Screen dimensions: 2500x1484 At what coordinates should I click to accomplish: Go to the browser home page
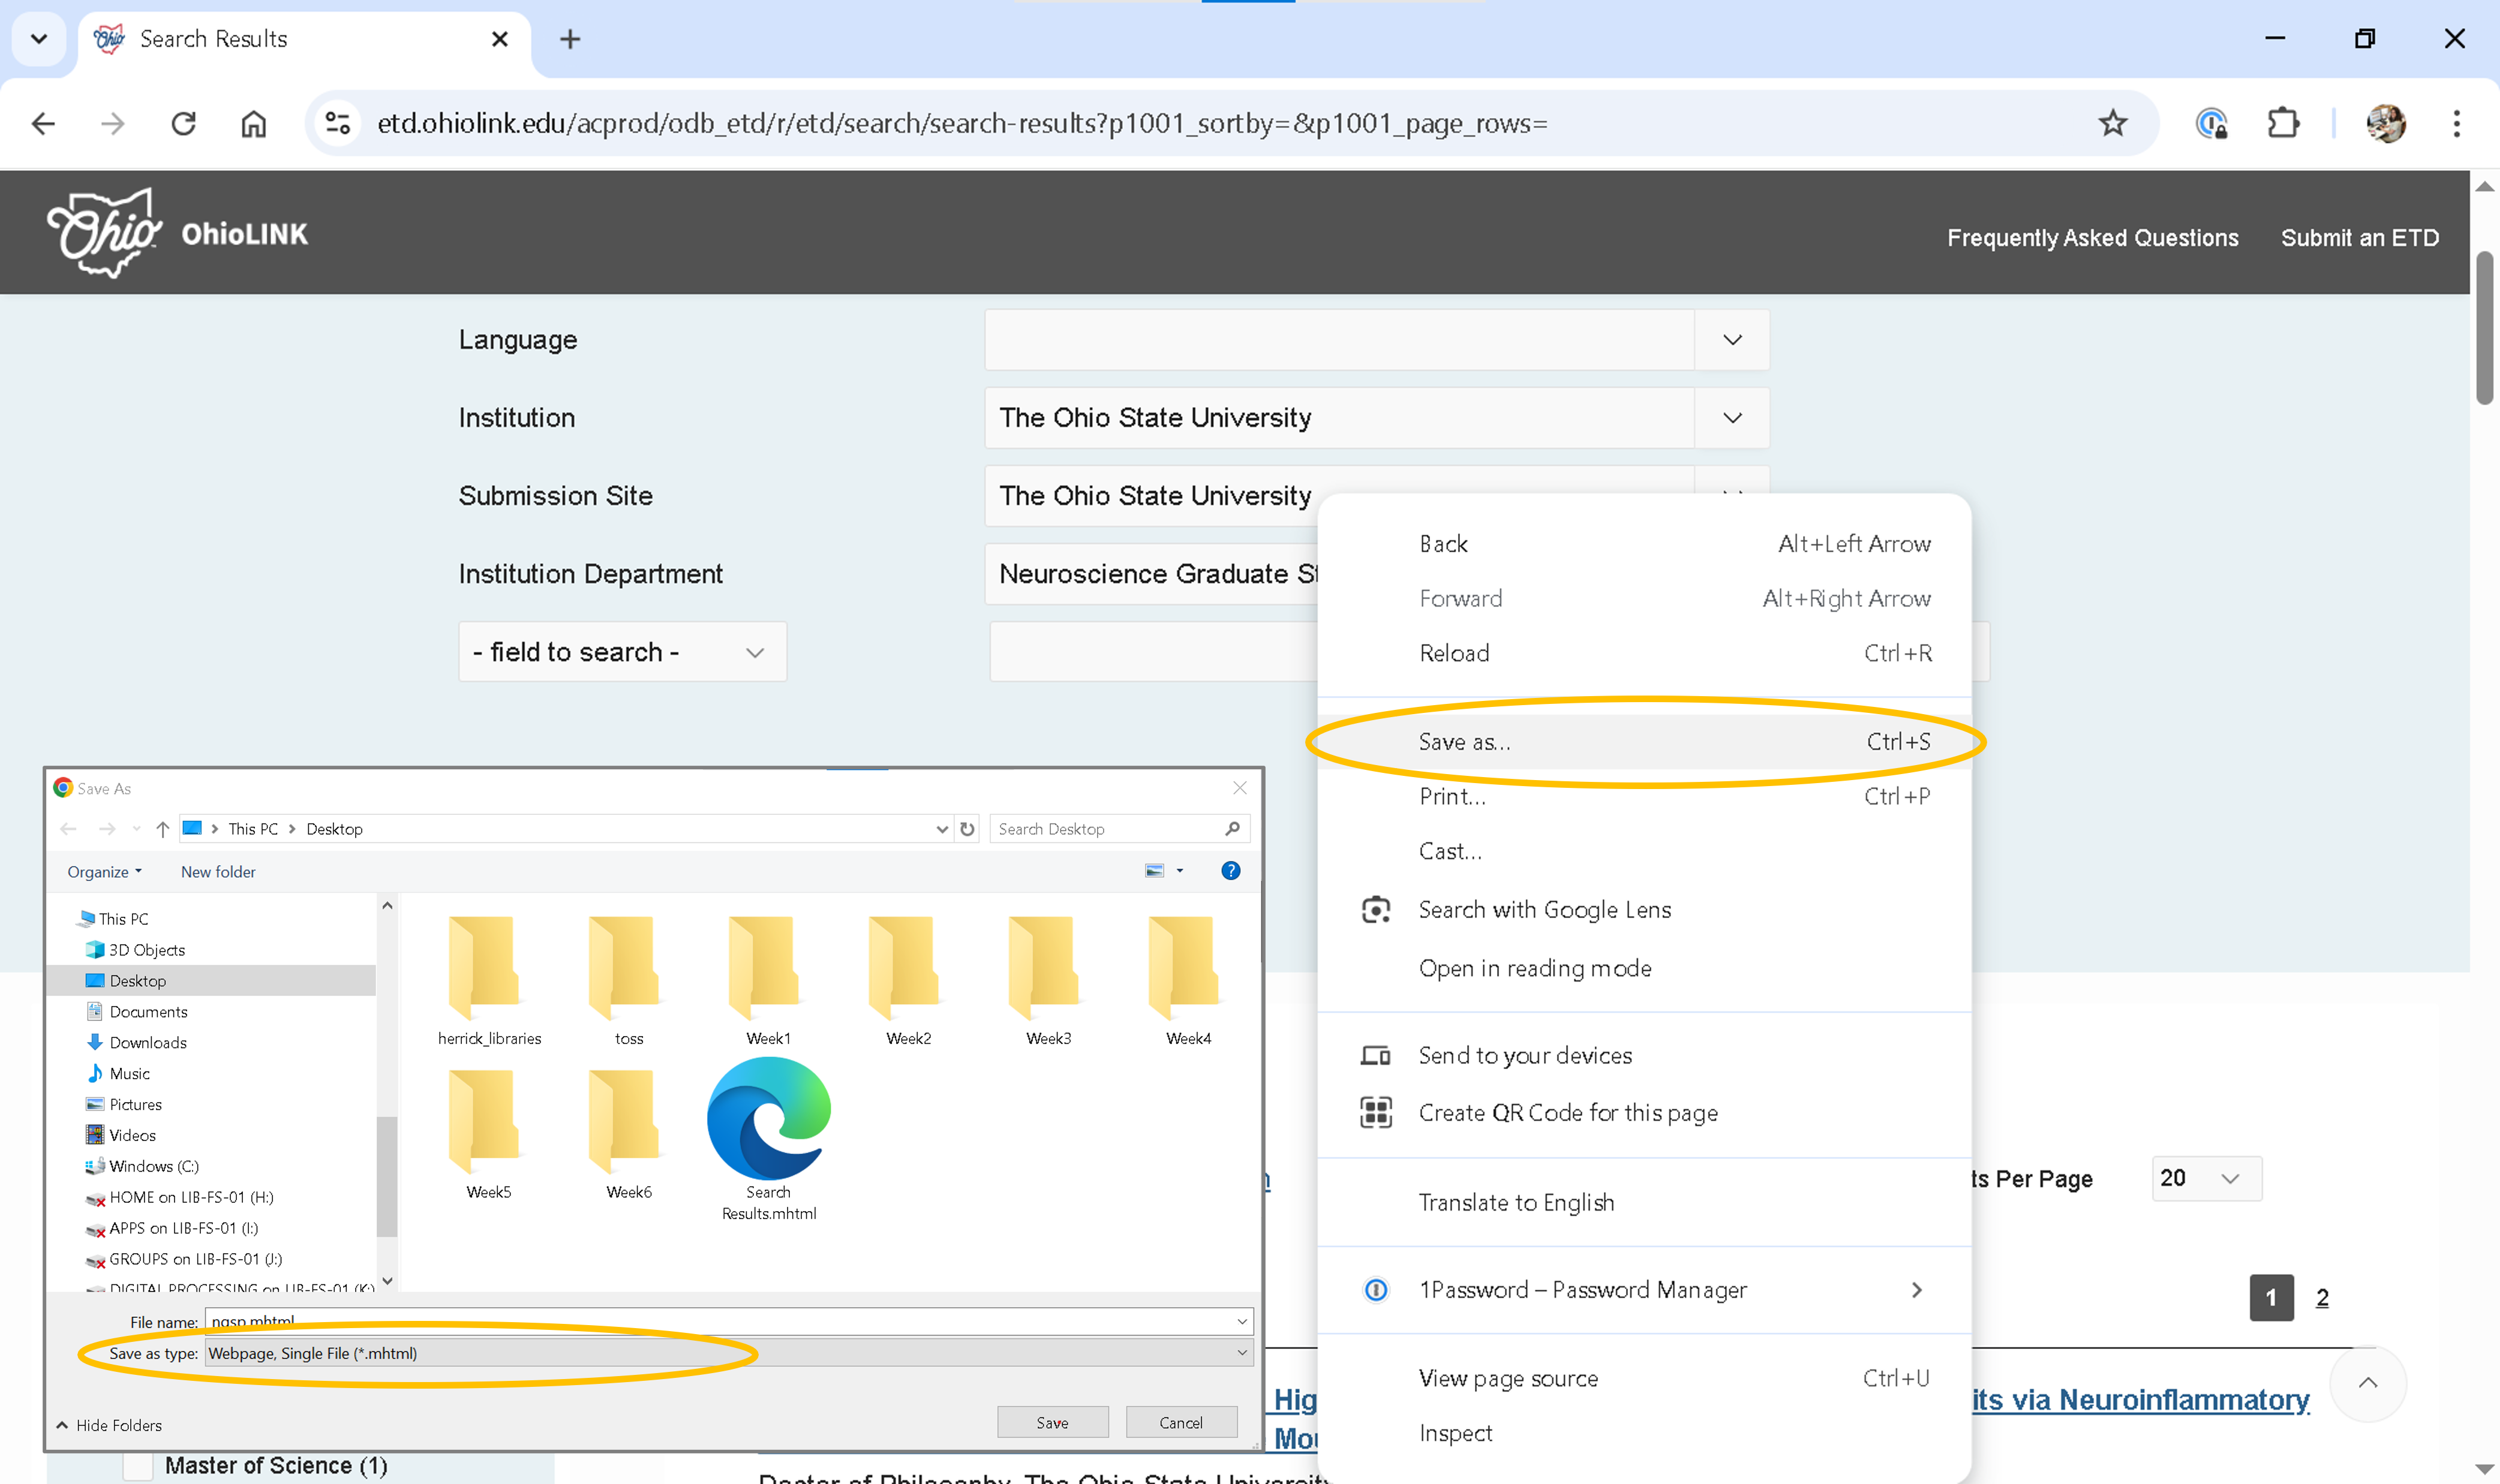253,123
